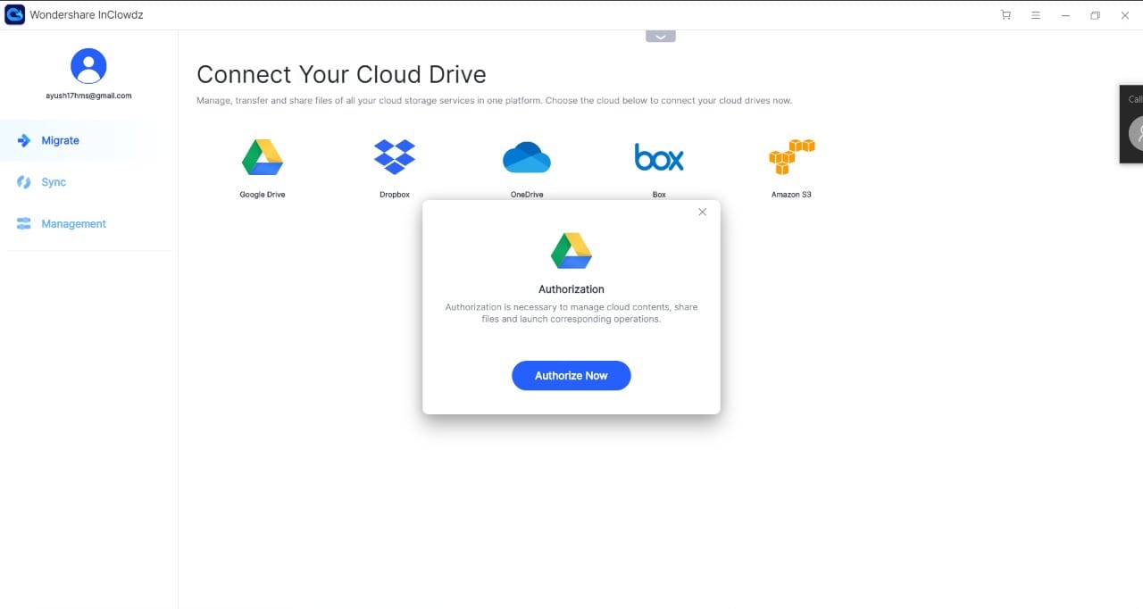
Task: Open the Sync section in sidebar
Action: click(54, 182)
